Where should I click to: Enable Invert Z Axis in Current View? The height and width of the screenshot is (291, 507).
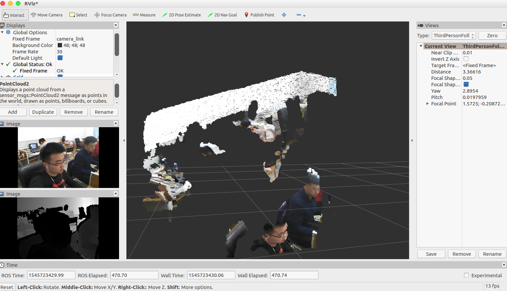tap(466, 59)
